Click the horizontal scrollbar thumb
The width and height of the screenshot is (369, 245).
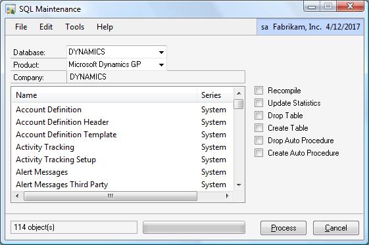111,196
